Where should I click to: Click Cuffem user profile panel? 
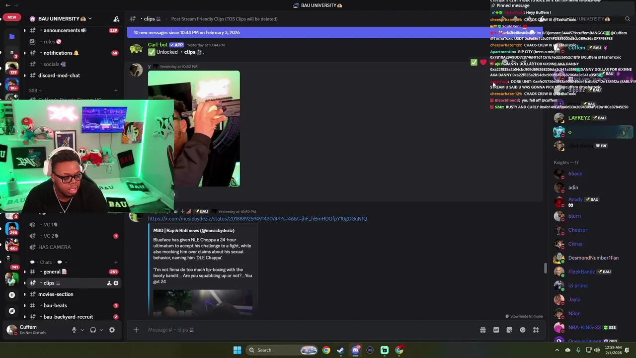click(35, 330)
